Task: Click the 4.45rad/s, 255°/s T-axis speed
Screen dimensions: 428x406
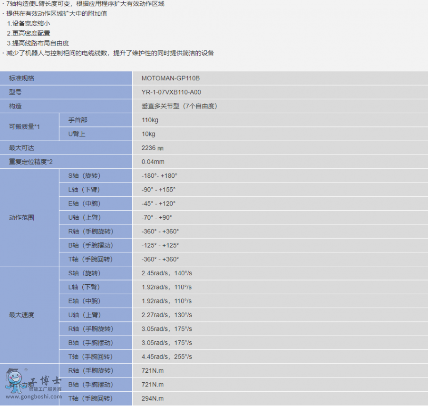Action: [x=166, y=357]
